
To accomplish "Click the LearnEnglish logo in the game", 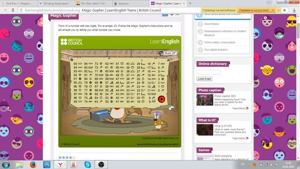I will (165, 42).
